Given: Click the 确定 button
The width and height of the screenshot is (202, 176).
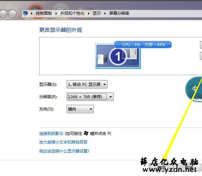Looking at the screenshot, I should tap(161, 167).
